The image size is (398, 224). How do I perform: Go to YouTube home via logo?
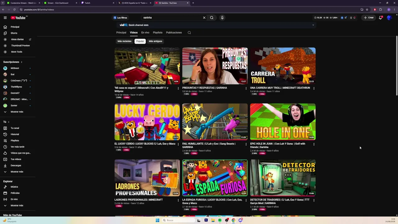click(18, 18)
